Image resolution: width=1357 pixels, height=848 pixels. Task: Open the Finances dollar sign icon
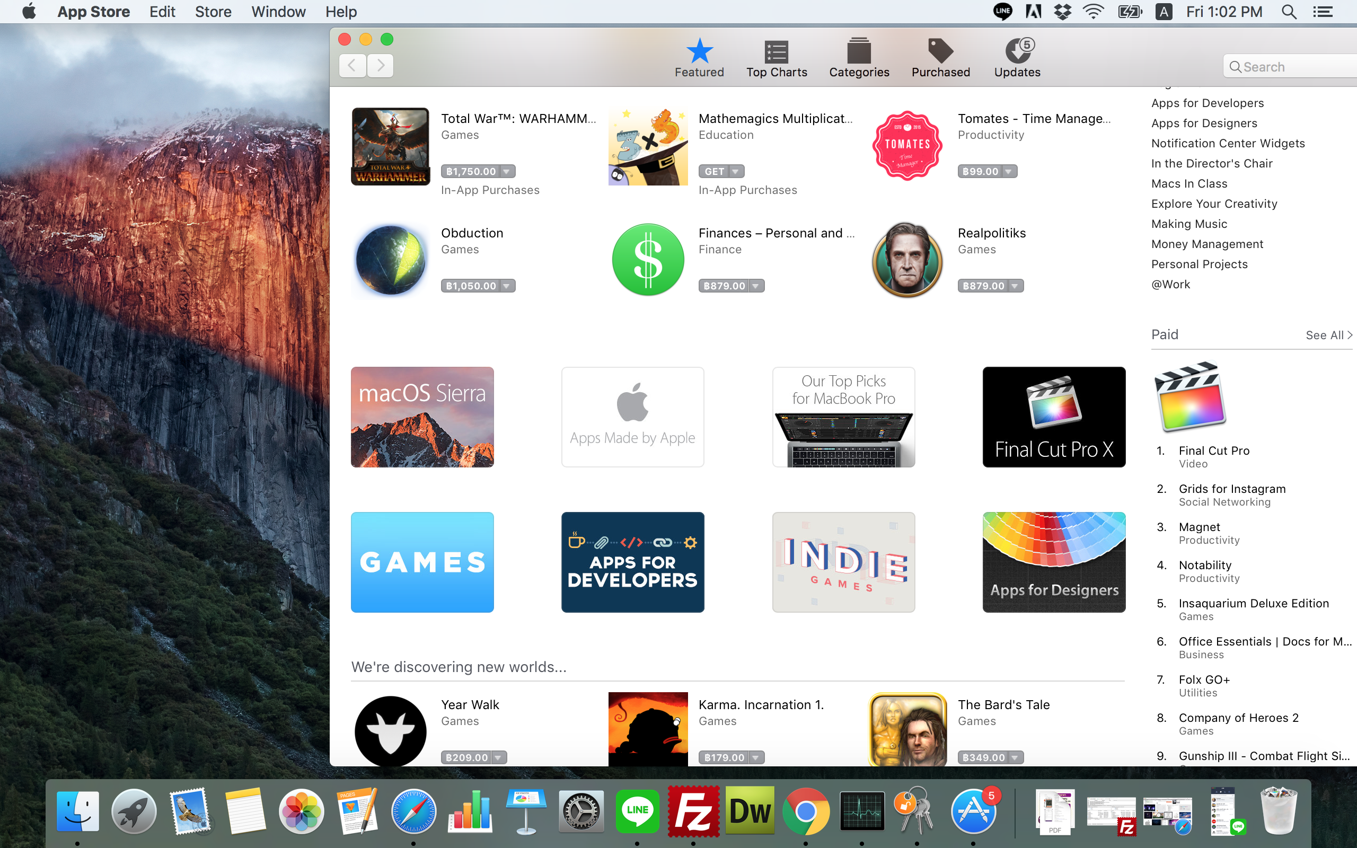click(648, 260)
